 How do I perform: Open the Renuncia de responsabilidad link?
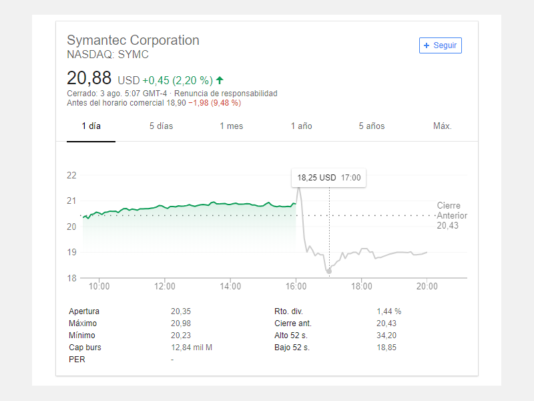[226, 94]
